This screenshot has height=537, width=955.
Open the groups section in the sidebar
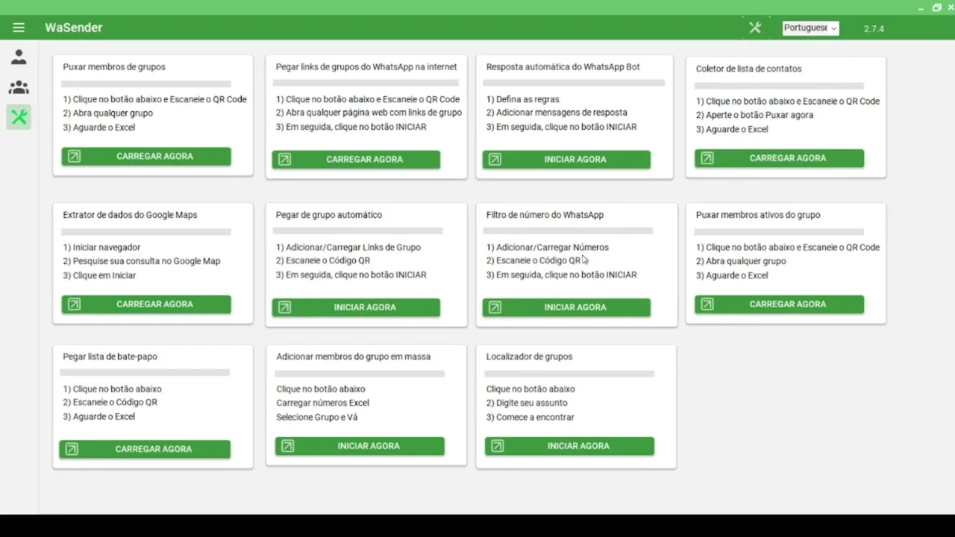pyautogui.click(x=19, y=87)
